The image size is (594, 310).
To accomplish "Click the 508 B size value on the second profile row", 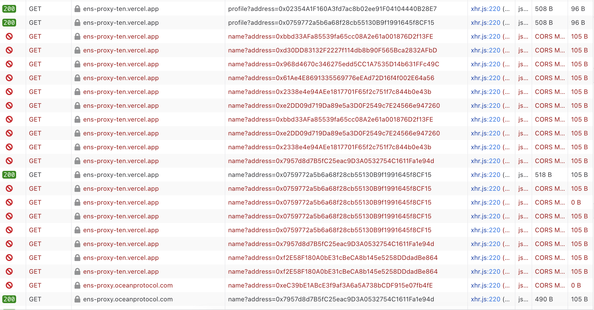I will (544, 22).
